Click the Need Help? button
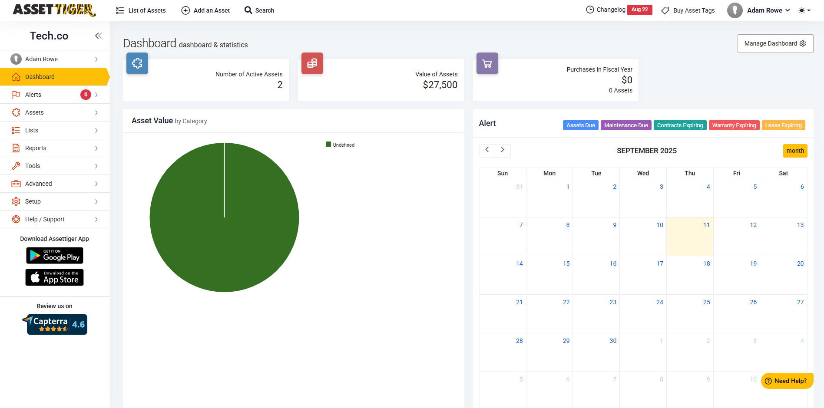The image size is (824, 408). point(787,381)
